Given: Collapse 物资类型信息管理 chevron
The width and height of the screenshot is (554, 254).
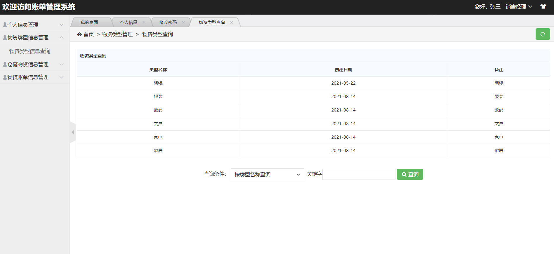Looking at the screenshot, I should pyautogui.click(x=62, y=38).
